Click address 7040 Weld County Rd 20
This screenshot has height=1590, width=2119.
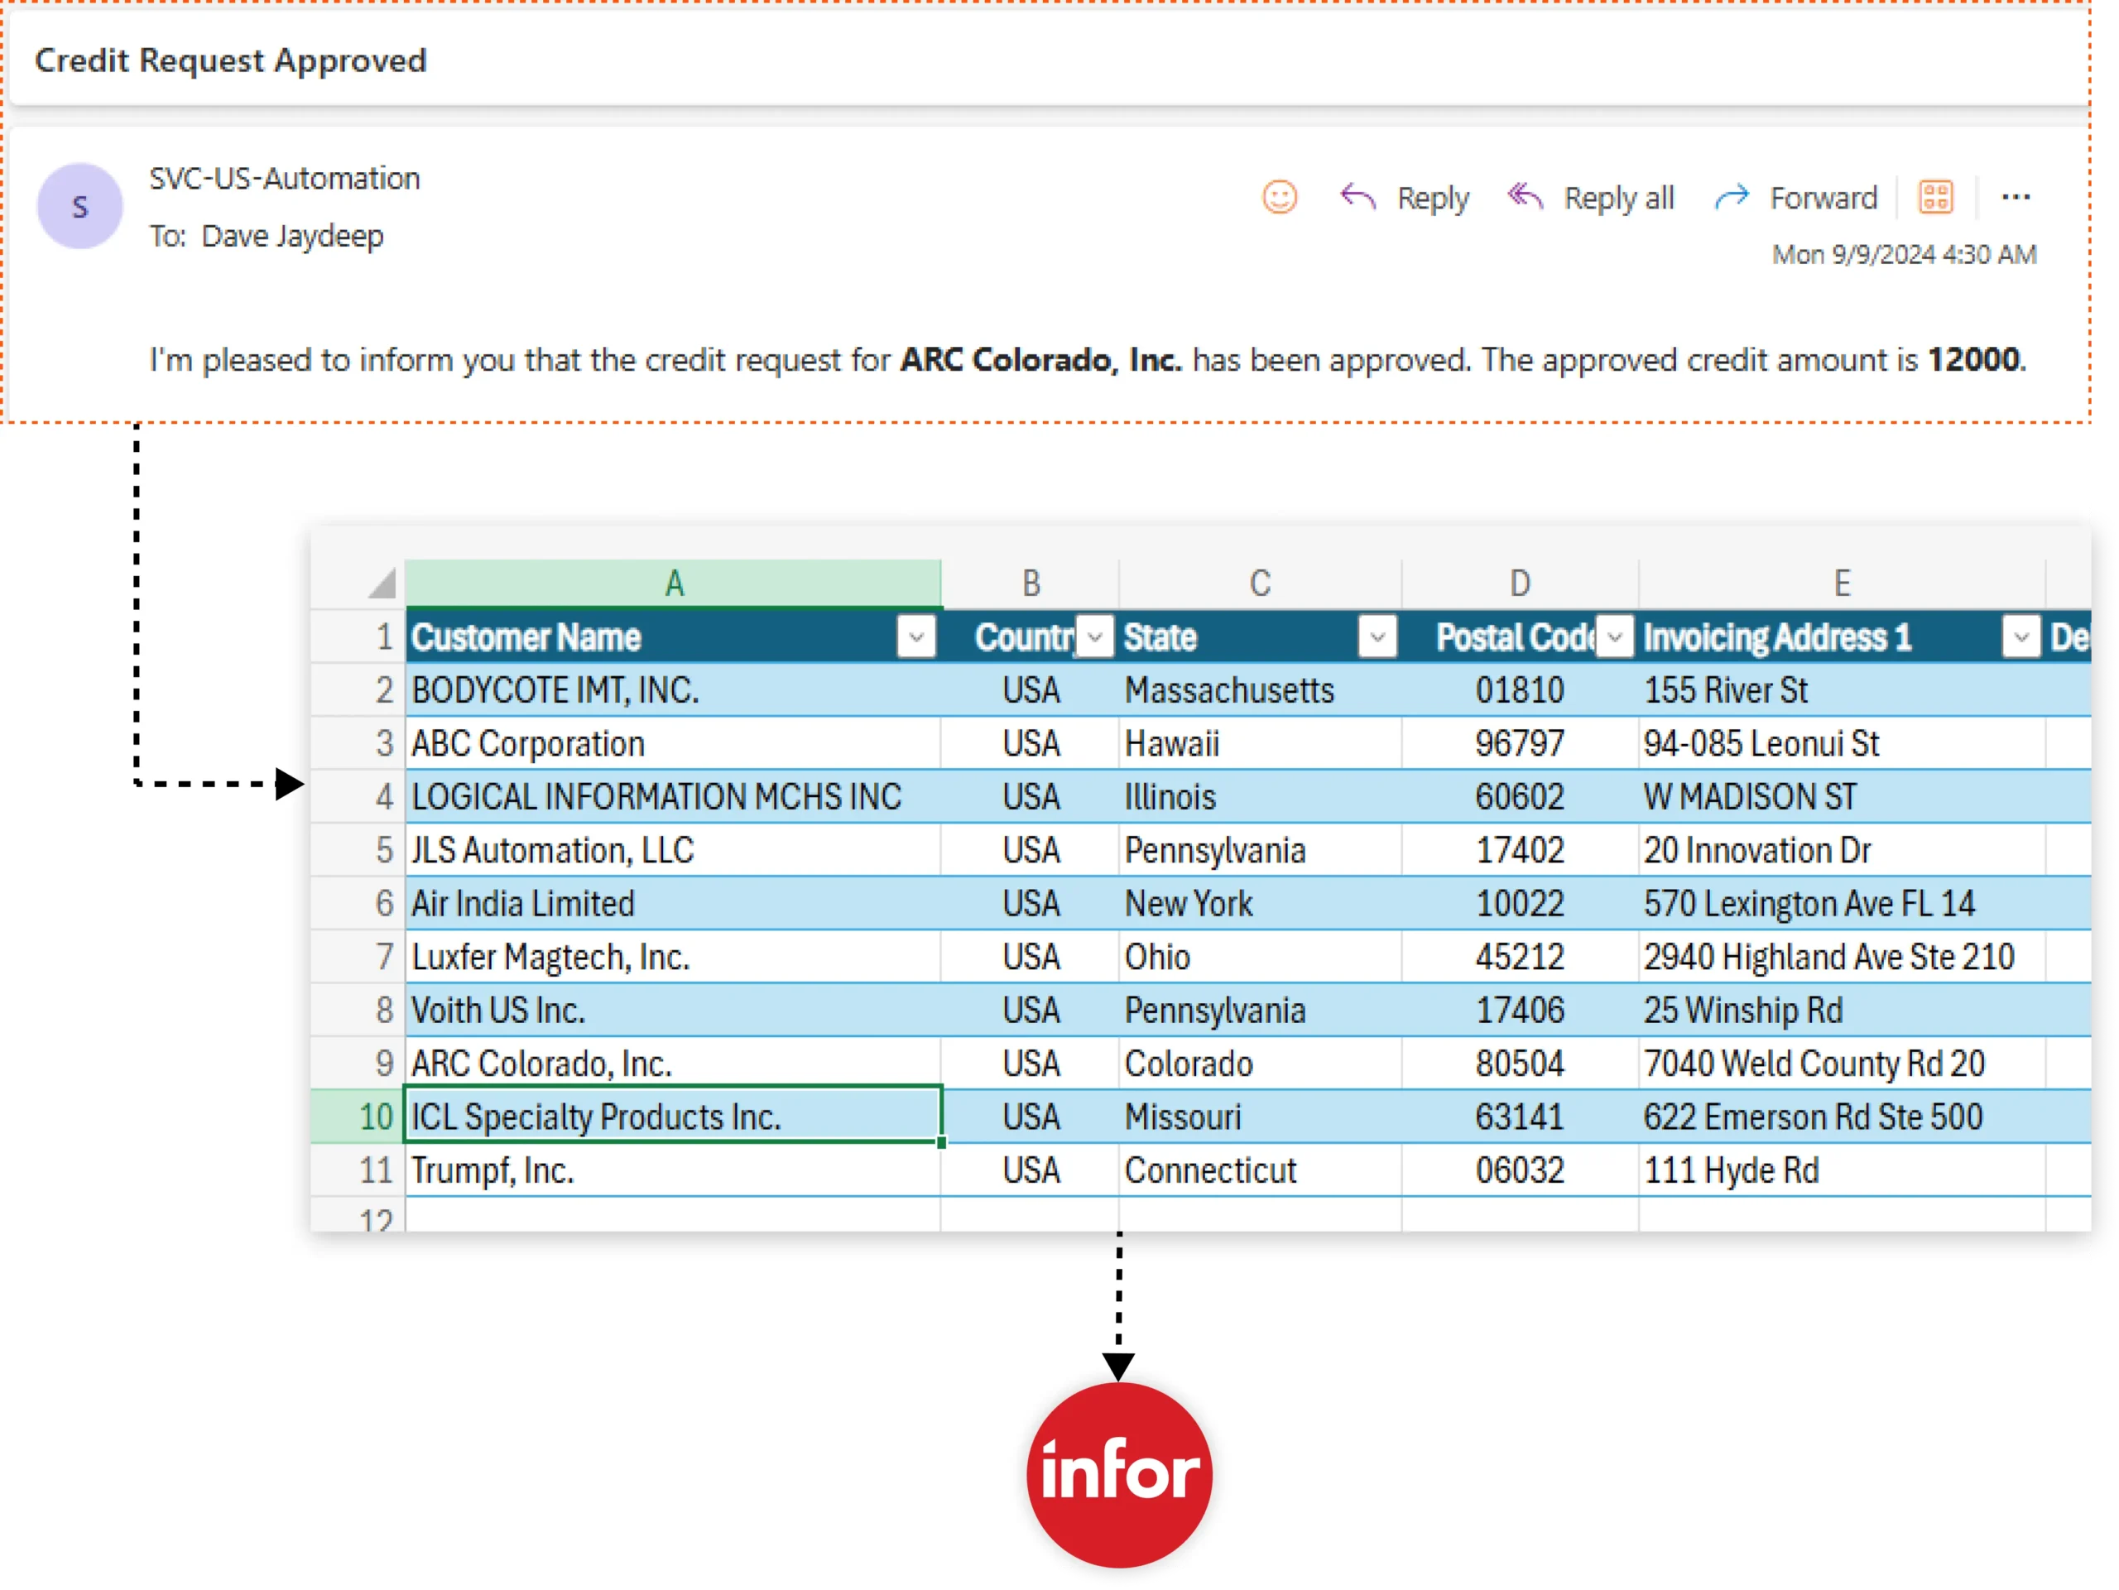coord(1843,1064)
